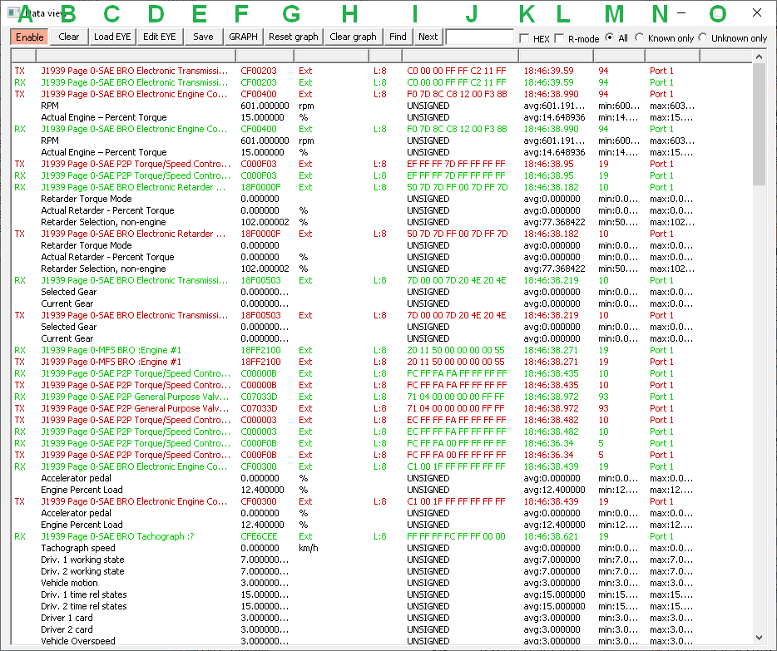Minimize the Data view window
This screenshot has height=651, width=777.
pos(682,12)
